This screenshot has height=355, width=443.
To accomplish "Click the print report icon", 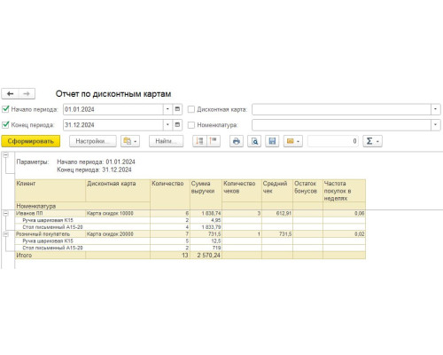I will [x=237, y=141].
